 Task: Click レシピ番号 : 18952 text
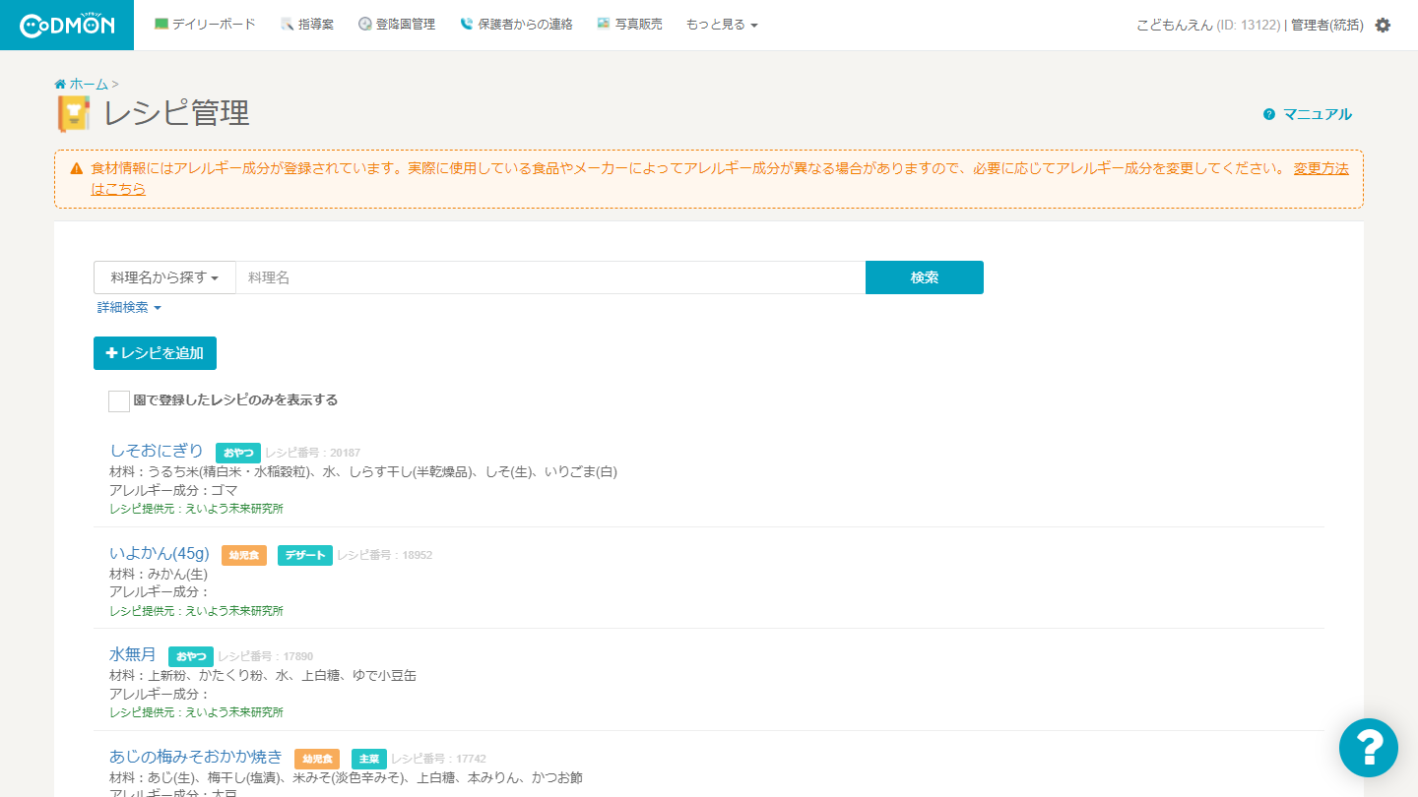coord(384,555)
